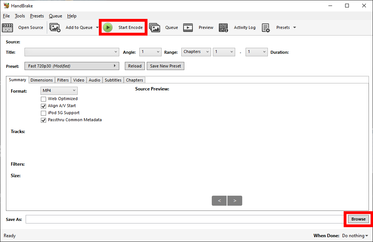
Task: Click the Browse button
Action: pos(358,219)
